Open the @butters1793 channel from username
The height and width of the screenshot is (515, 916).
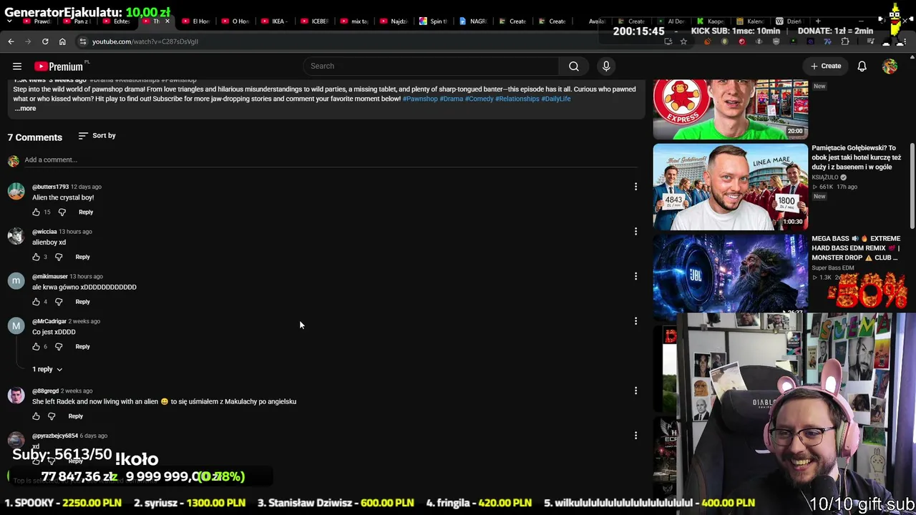(50, 187)
